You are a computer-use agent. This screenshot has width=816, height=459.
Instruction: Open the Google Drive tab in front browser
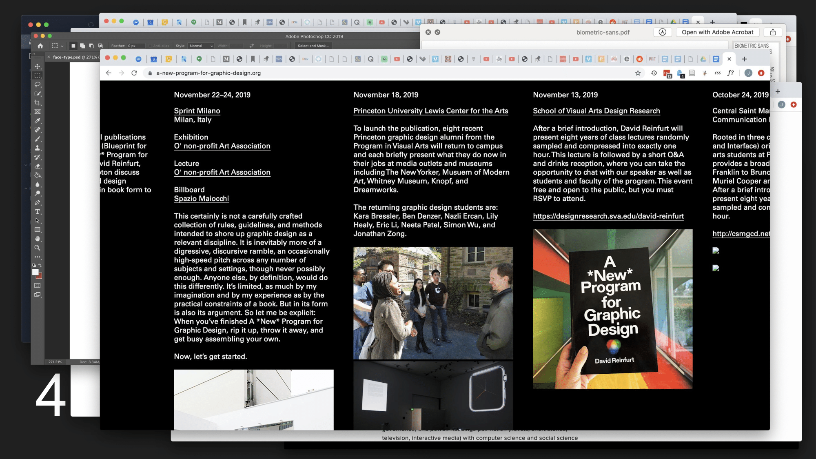point(703,59)
